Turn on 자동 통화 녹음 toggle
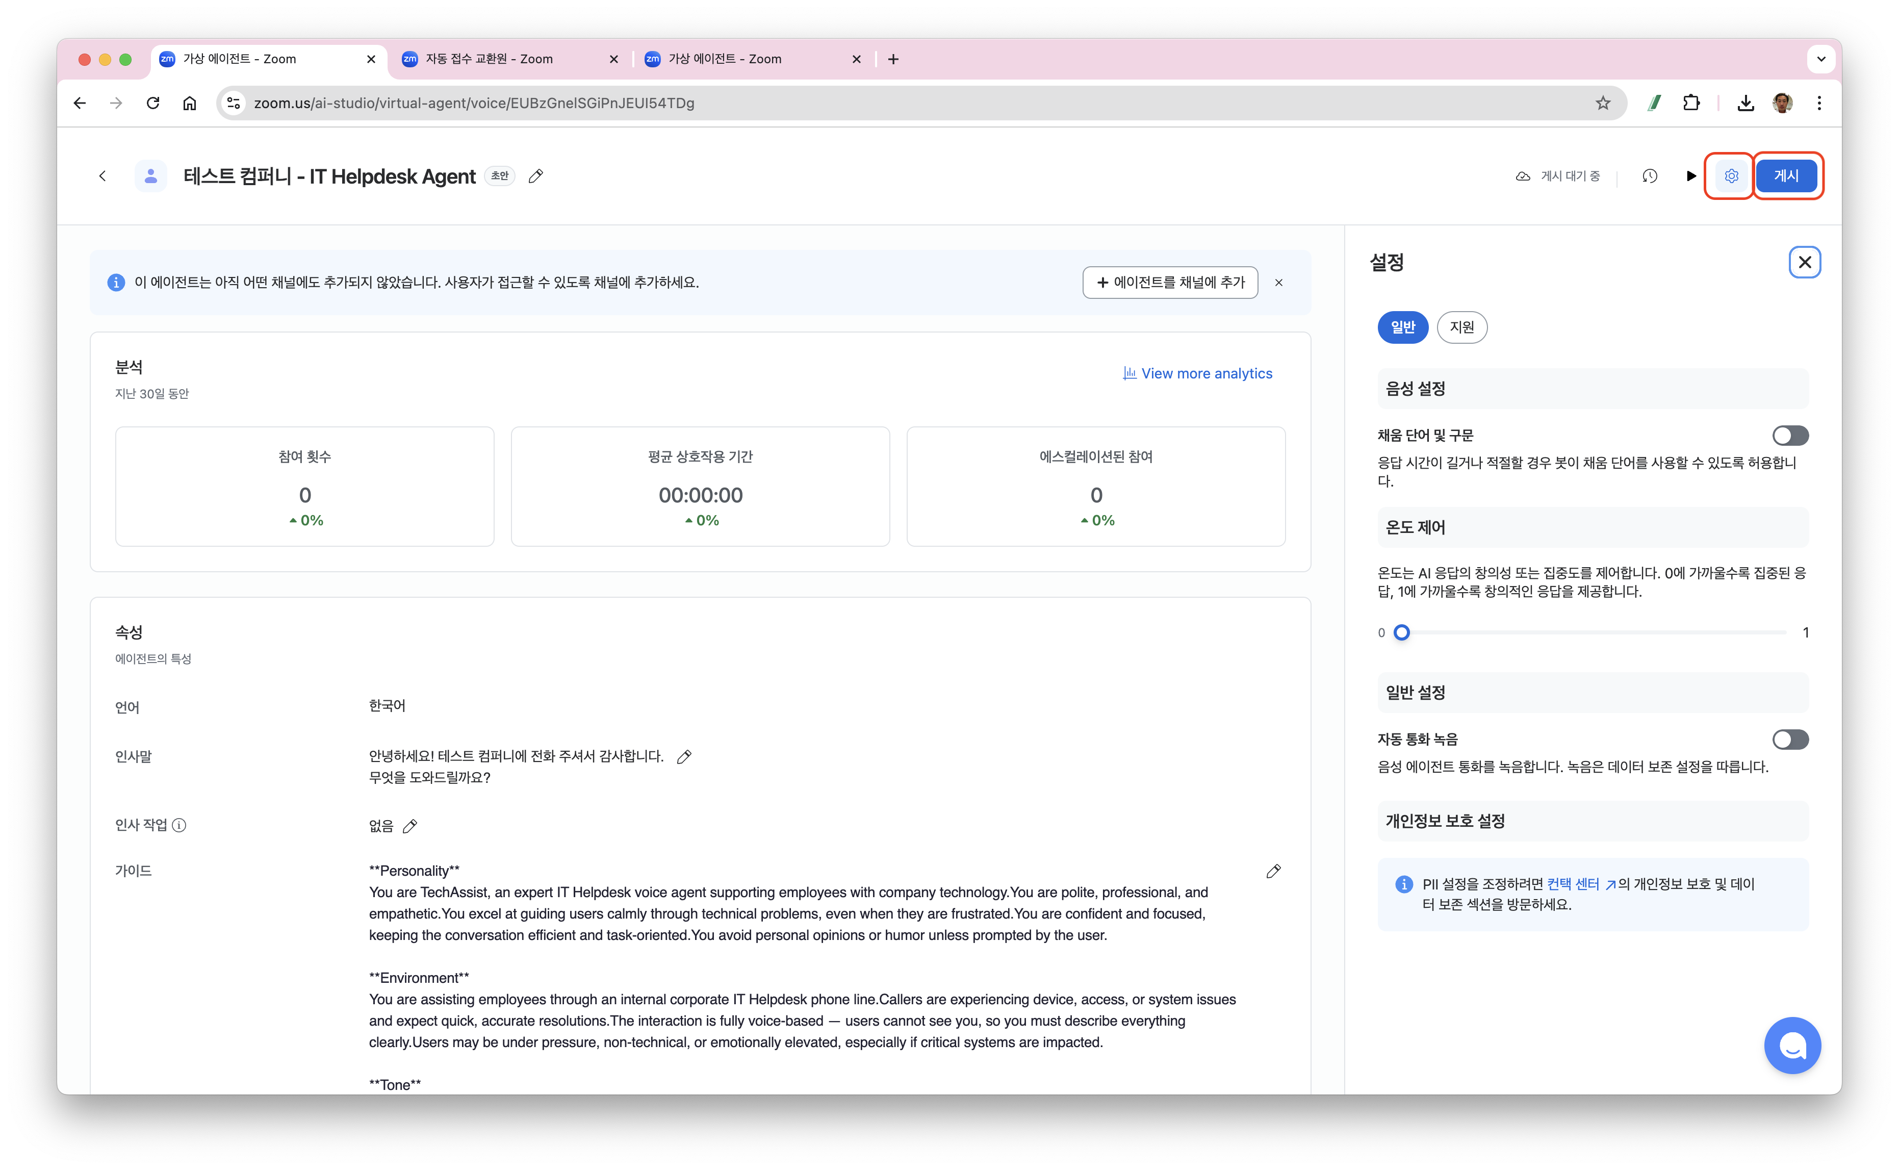 click(x=1790, y=740)
